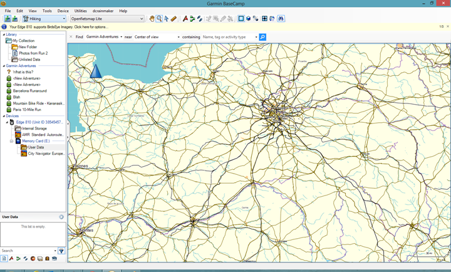Switch to the 3D map view cube
This screenshot has width=451, height=272.
pos(248,19)
